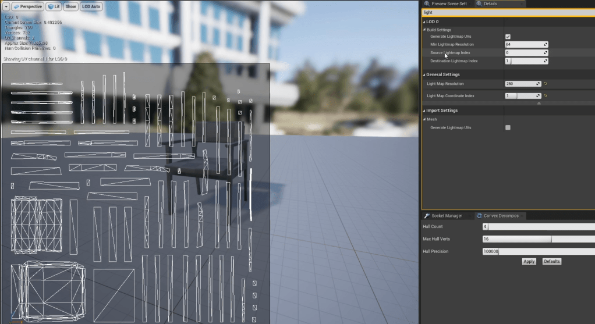
Task: Open the viewport options dropdown arrow
Action: click(x=5, y=6)
